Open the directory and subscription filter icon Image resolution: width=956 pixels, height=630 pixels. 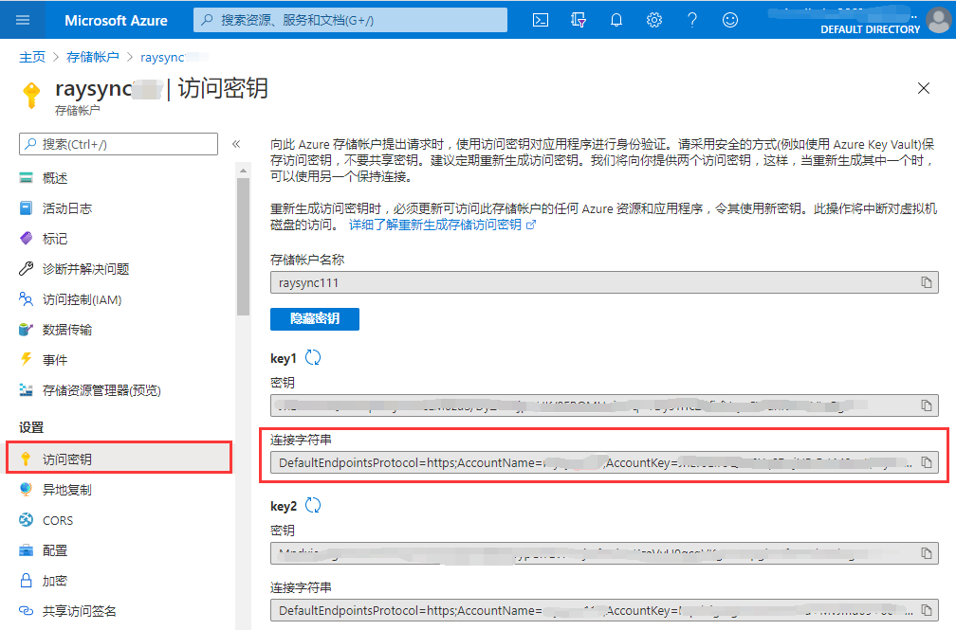point(578,20)
